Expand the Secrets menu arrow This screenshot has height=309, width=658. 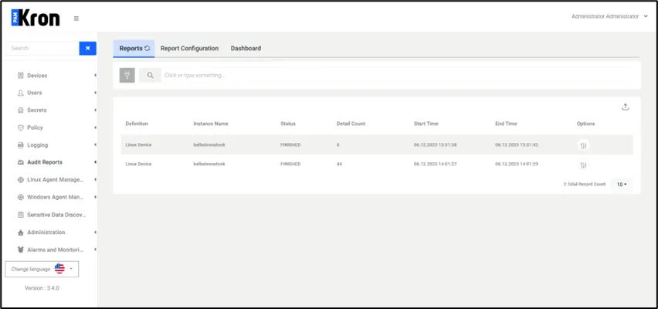[x=95, y=110]
